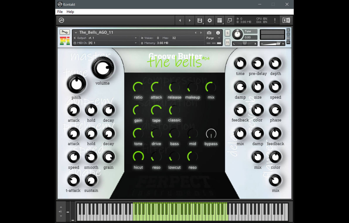Click the instrument info icon
349x223 pixels.
tap(218, 33)
